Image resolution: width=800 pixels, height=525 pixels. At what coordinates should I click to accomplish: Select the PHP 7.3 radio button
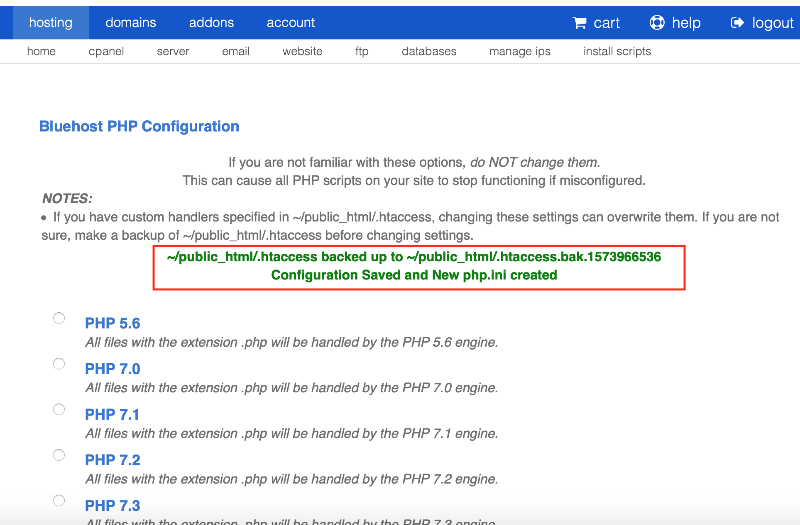pyautogui.click(x=59, y=501)
